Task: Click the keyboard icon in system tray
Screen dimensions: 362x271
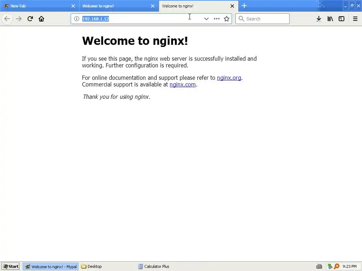Action: point(319,266)
